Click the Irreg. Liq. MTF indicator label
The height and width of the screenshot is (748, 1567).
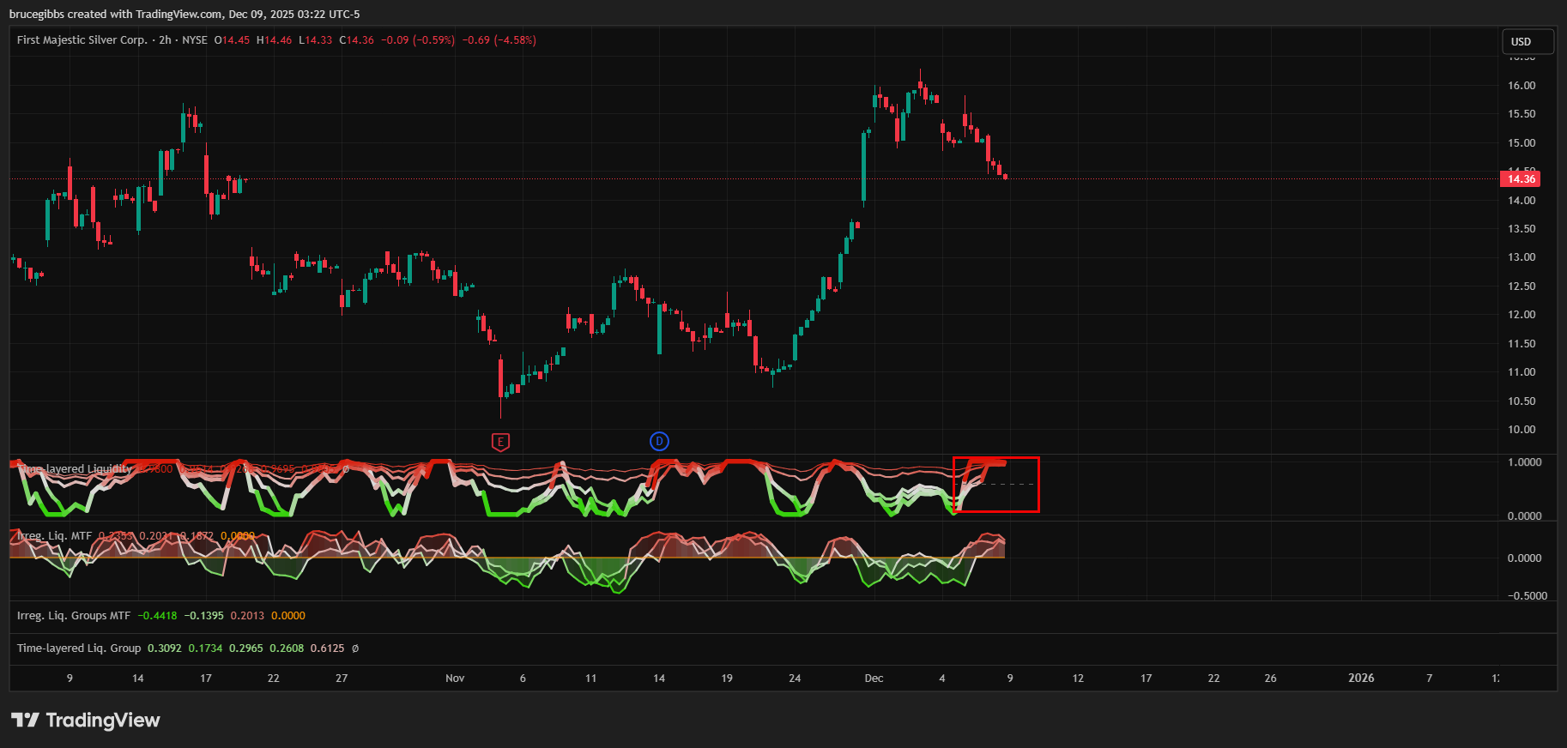(x=54, y=536)
